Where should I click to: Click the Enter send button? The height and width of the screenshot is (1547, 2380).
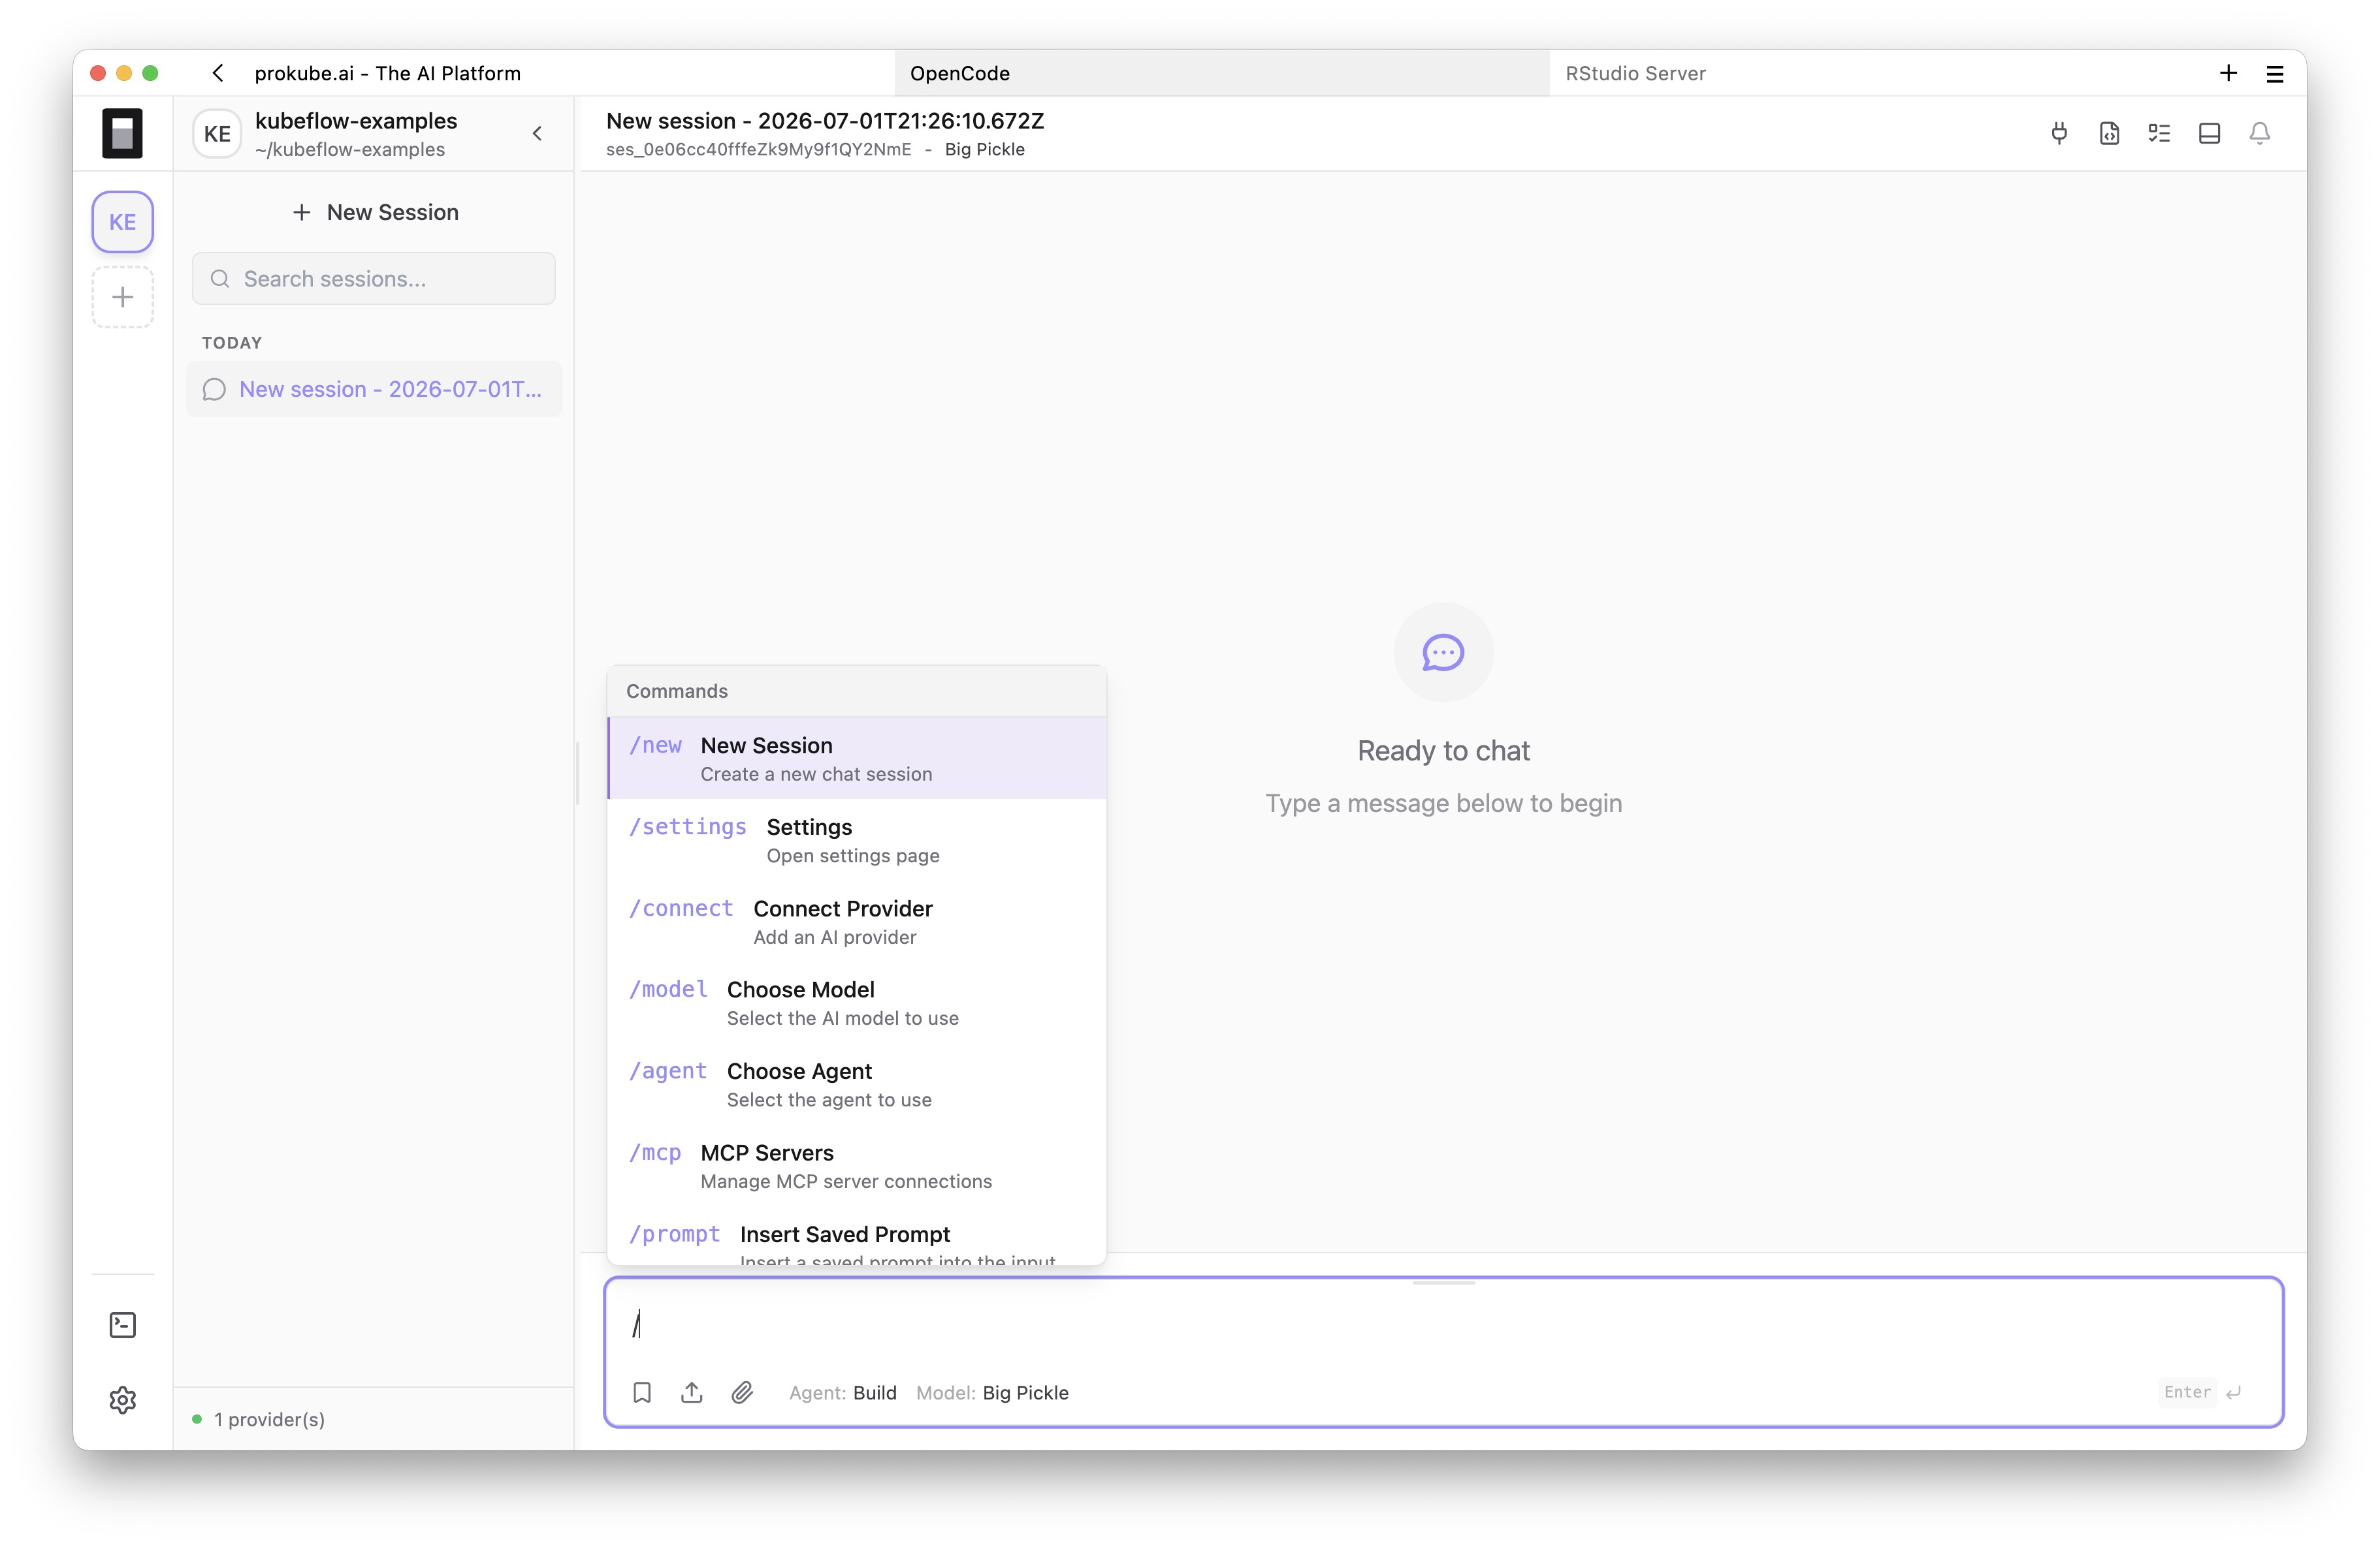click(2202, 1392)
